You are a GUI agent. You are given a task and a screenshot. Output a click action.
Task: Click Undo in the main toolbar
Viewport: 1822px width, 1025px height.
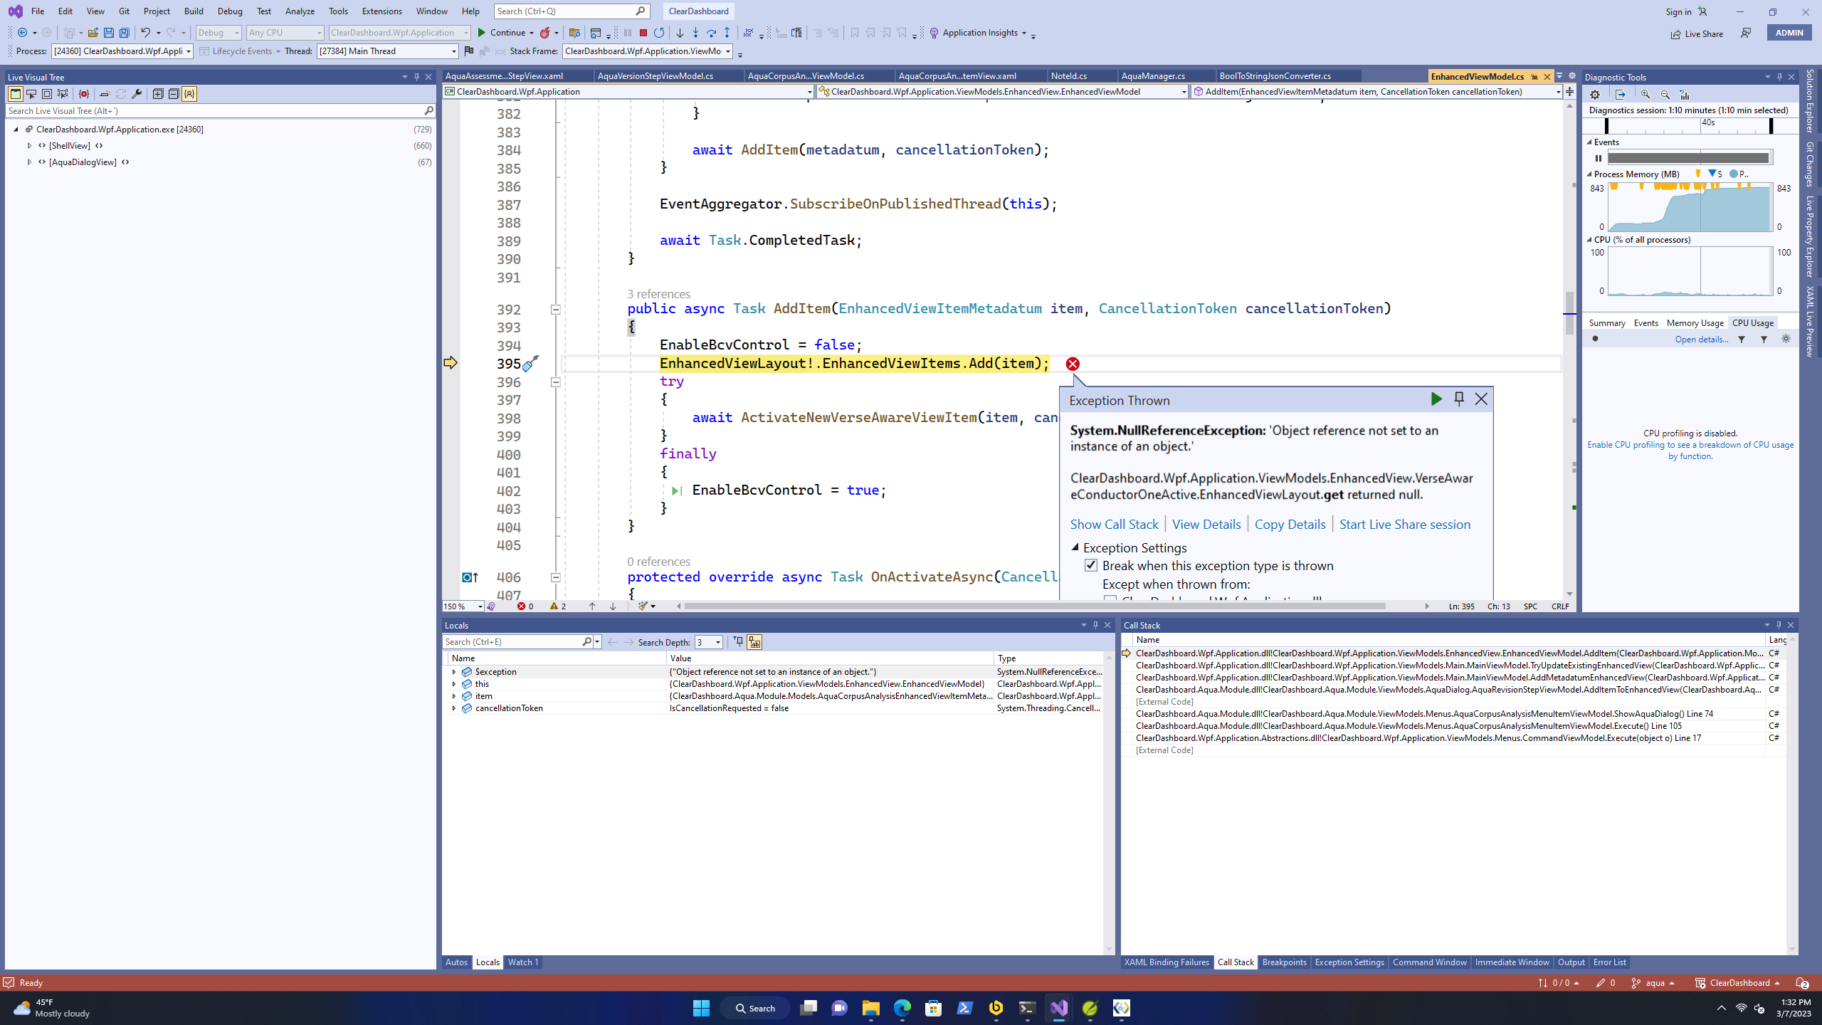(145, 33)
